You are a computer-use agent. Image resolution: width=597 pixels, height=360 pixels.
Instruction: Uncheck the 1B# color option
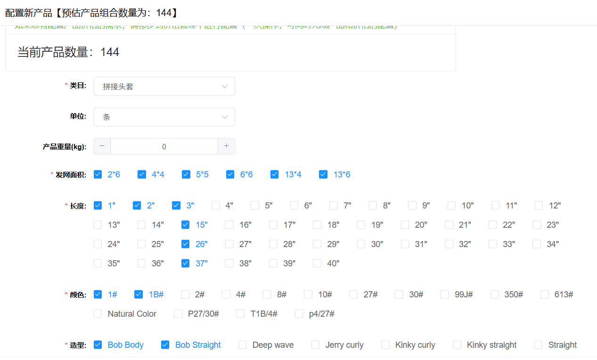(139, 295)
